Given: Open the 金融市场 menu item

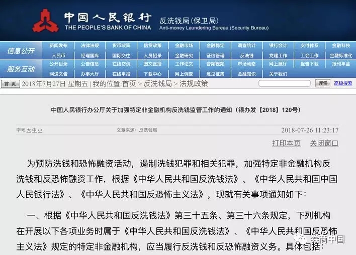Looking at the screenshot, I should coord(184,46).
